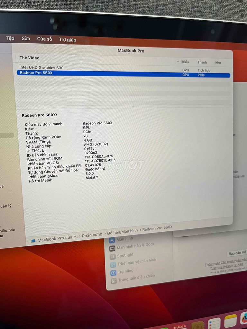Viewport: 247px width, 329px height.
Task: Open the Notes icon in the Dock
Action: point(230,321)
